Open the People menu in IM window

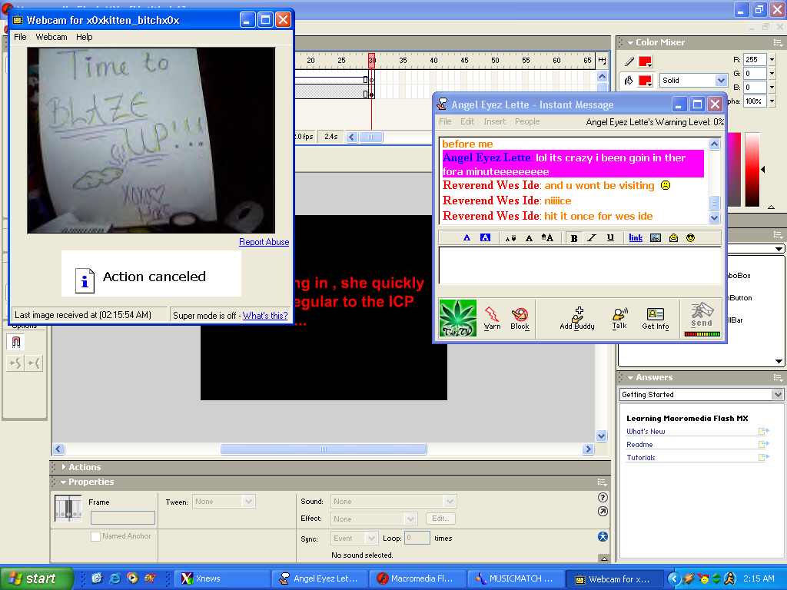[x=527, y=121]
